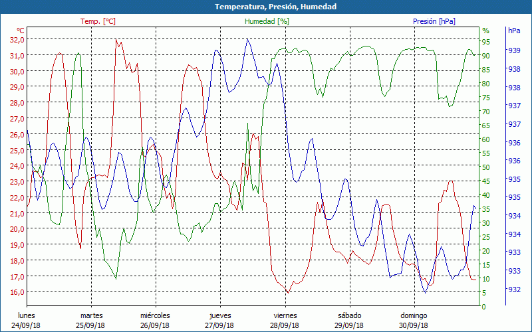Click the green '25' humidity axis value
Viewport: 532px width, 332px height.
tap(486, 237)
